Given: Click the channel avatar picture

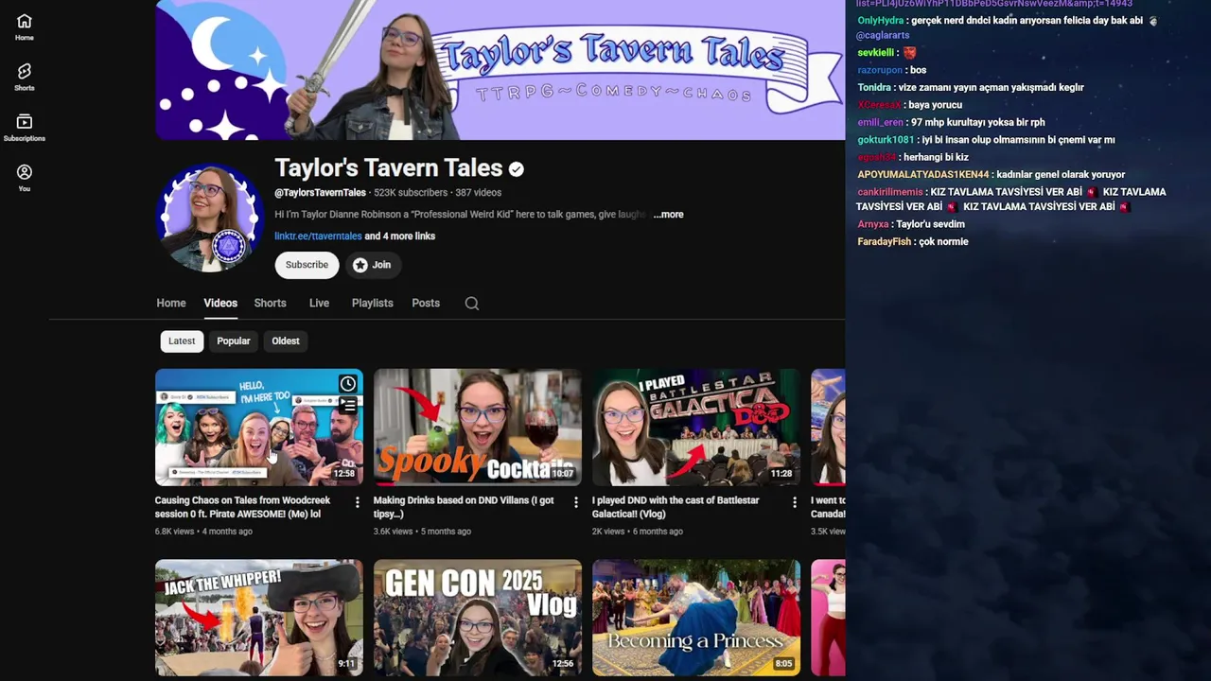Looking at the screenshot, I should pyautogui.click(x=209, y=218).
